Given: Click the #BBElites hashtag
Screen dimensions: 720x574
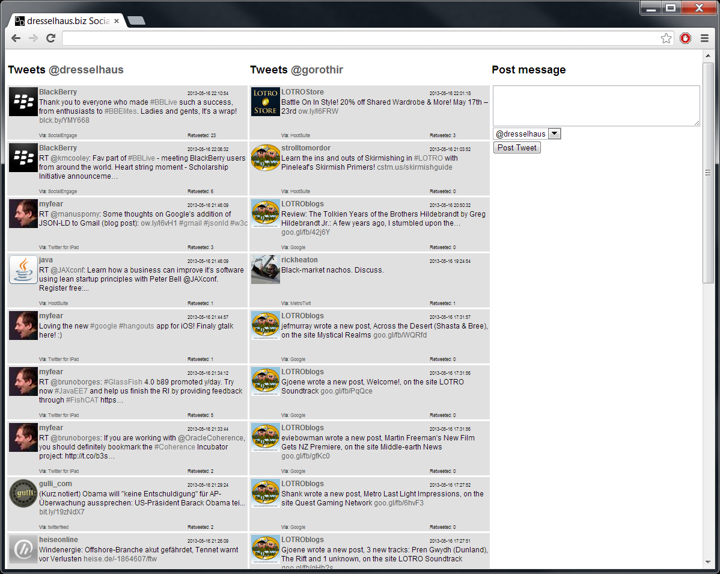Looking at the screenshot, I should (x=120, y=111).
